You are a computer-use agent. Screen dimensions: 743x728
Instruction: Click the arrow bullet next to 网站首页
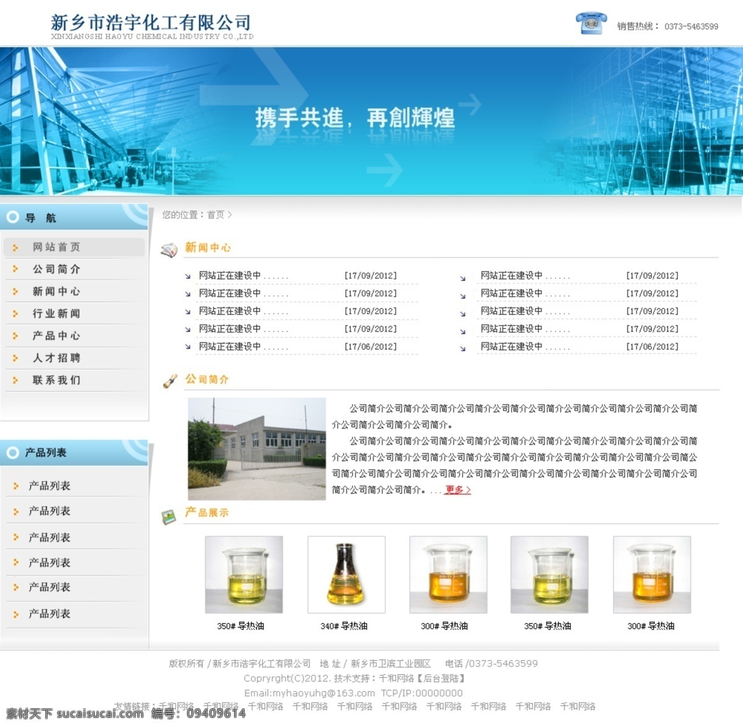click(15, 248)
